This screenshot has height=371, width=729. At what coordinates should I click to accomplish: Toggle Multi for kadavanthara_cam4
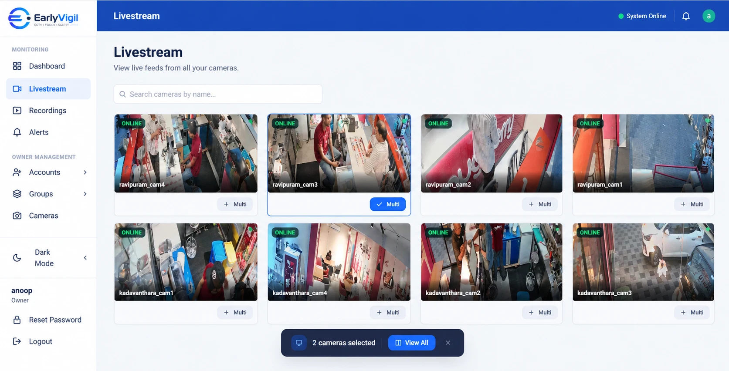click(x=388, y=313)
